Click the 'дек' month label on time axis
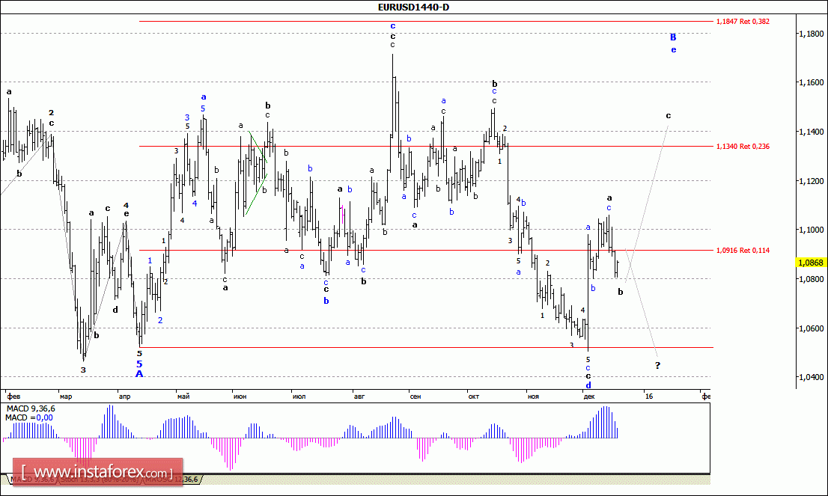 click(589, 397)
